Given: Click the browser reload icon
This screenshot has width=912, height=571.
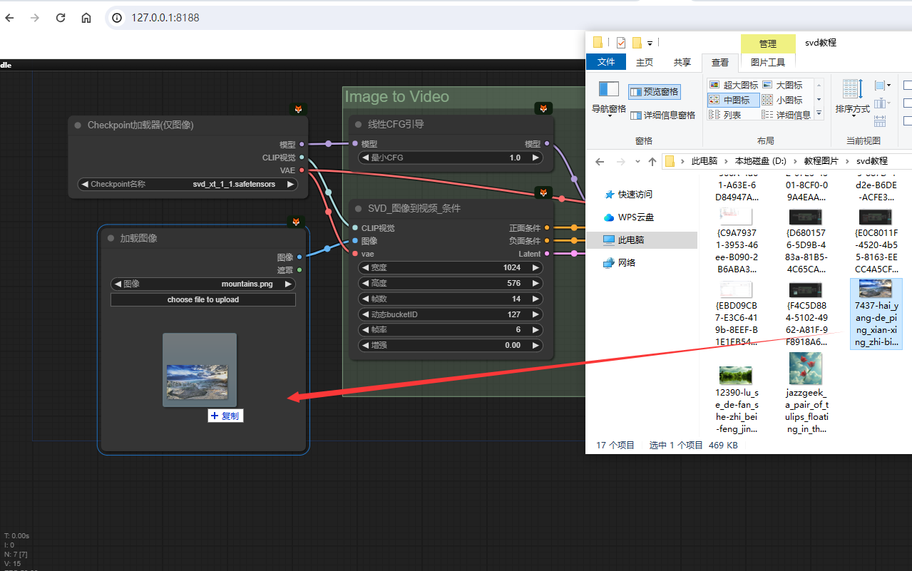Looking at the screenshot, I should [x=60, y=18].
